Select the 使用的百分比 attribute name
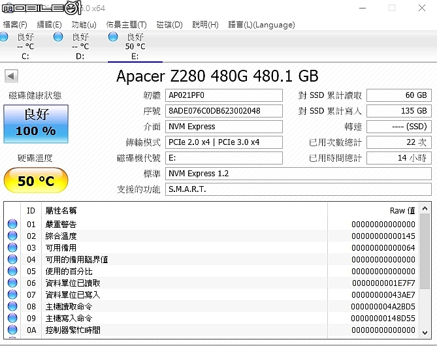The image size is (437, 346). 69,271
